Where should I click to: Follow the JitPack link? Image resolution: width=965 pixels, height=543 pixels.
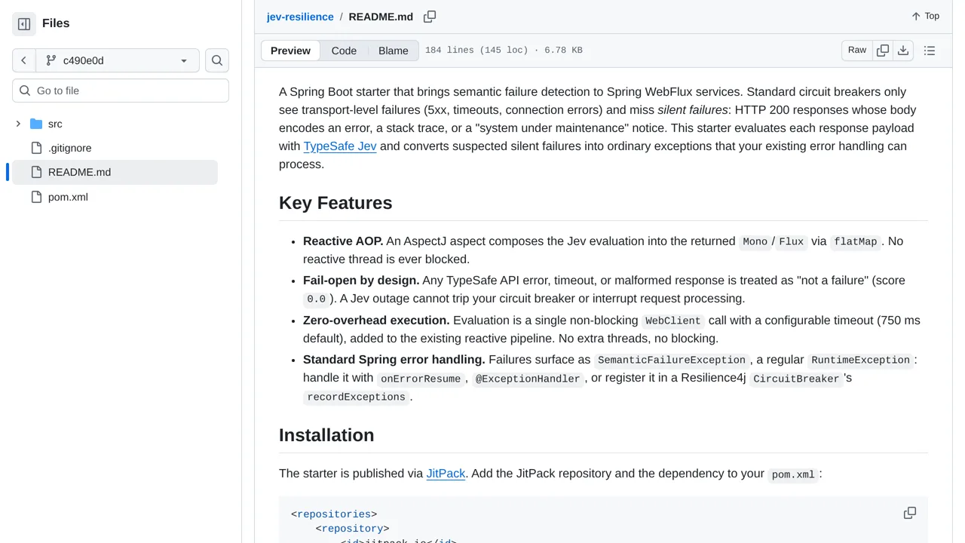(446, 474)
